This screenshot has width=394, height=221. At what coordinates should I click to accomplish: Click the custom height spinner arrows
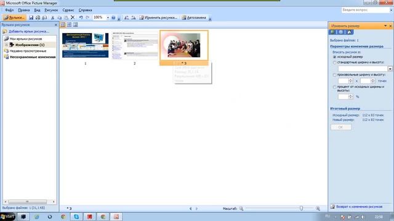[372, 81]
